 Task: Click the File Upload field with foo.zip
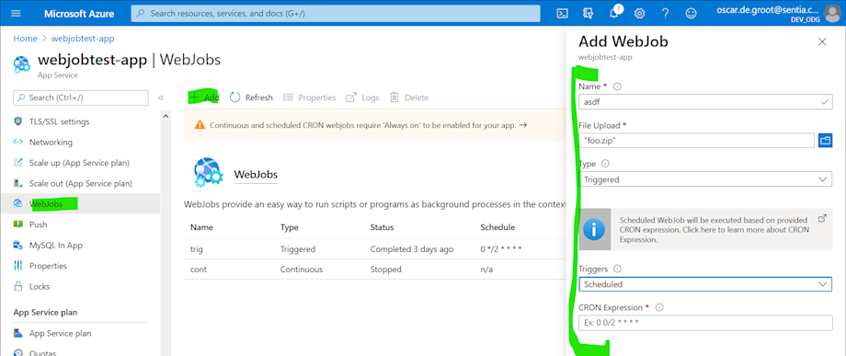point(696,141)
